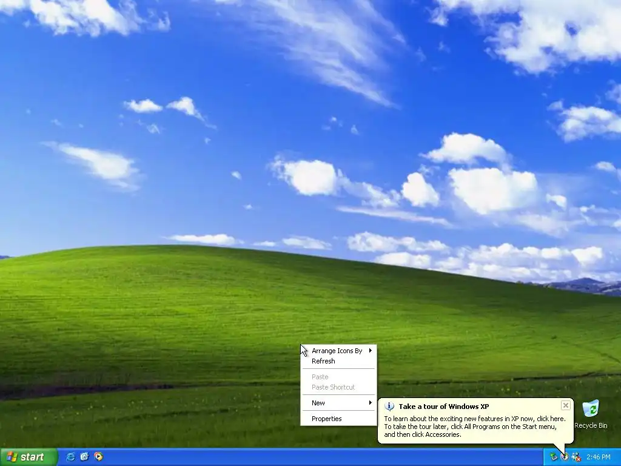Launch Internet Explorer from Quick Launch
621x466 pixels.
(70, 457)
